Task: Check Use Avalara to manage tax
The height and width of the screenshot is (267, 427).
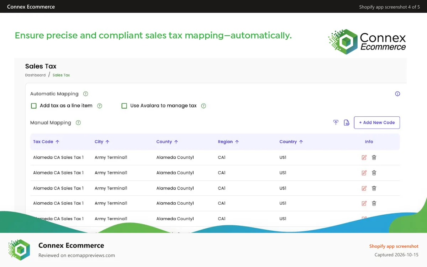Action: [x=124, y=106]
